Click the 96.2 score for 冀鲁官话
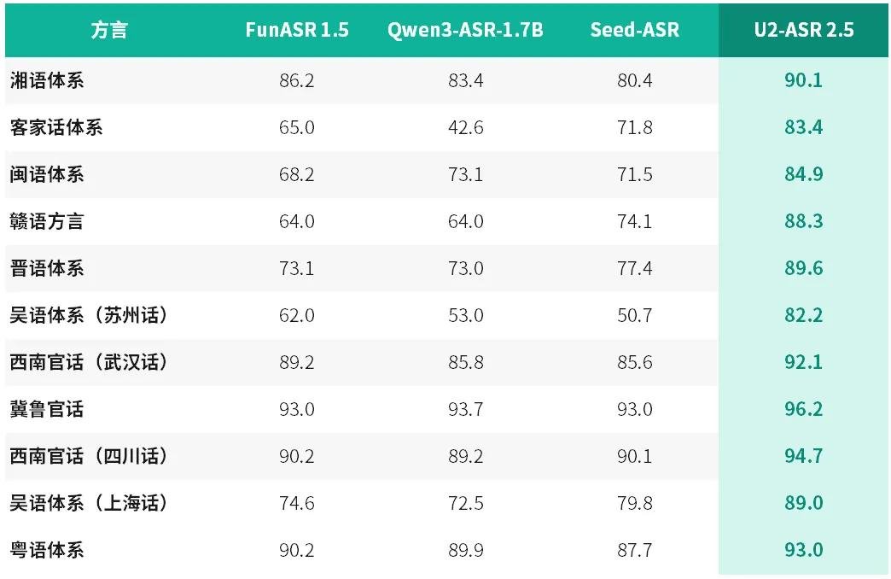 [803, 409]
